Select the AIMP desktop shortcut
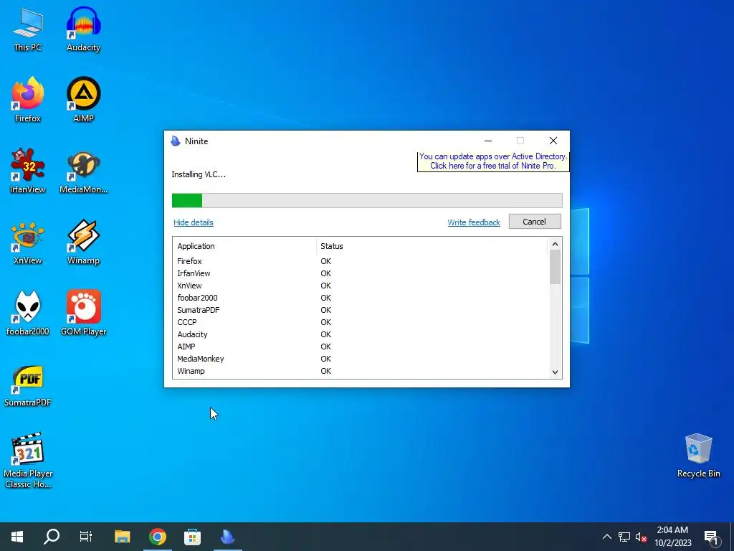The image size is (734, 551). [x=83, y=100]
